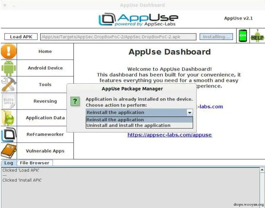Click the APK file path field

pyautogui.click(x=118, y=37)
